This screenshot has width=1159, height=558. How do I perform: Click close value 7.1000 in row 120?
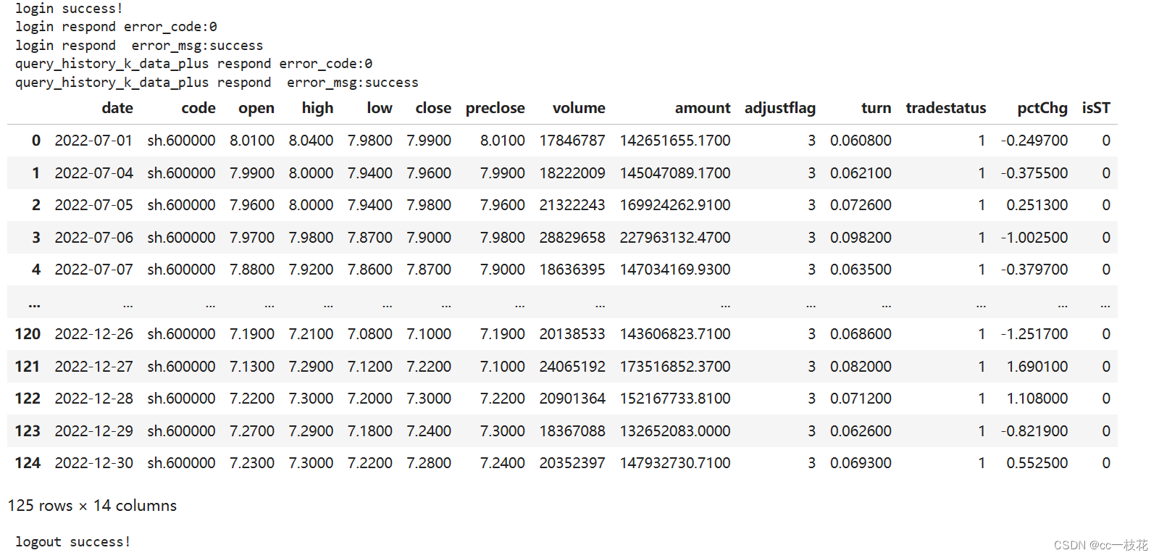429,334
